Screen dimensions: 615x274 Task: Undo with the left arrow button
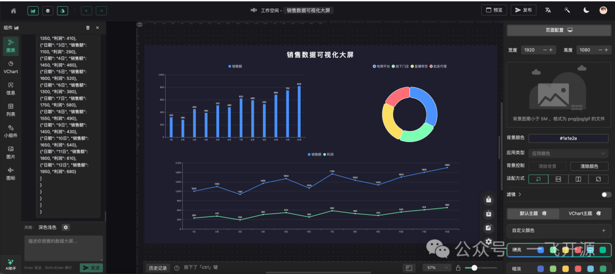click(87, 11)
